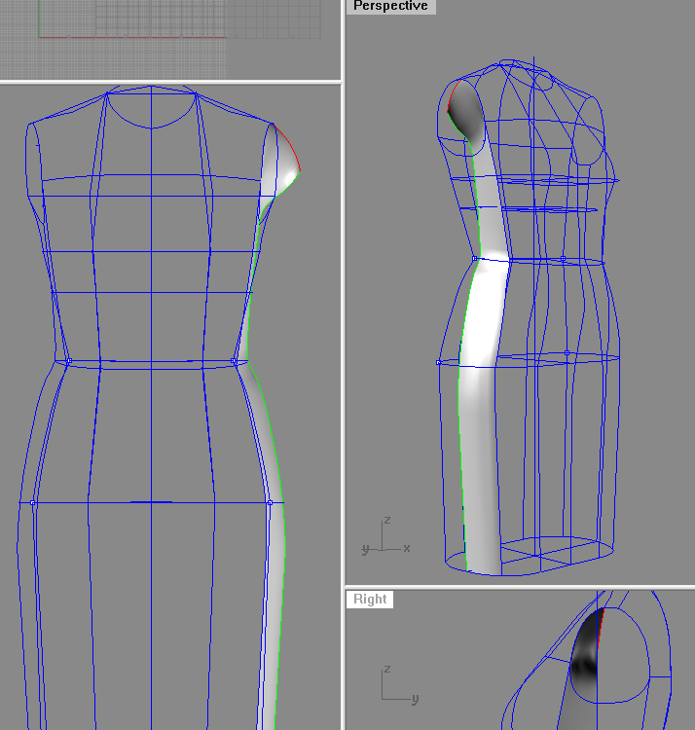Select the red armhole curve in Perspective view
This screenshot has height=730, width=695.
(x=454, y=96)
